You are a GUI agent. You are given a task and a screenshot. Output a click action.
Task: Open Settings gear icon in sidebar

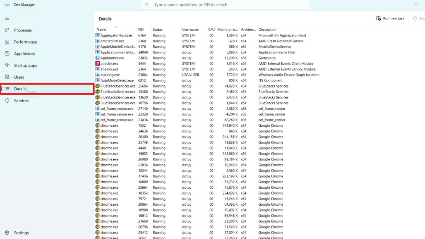[x=7, y=233]
